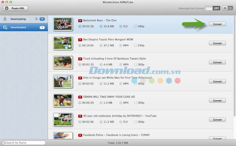Viewport: 236px width, 146px height.
Task: Open the Downloading tab in sidebar
Action: (24, 19)
